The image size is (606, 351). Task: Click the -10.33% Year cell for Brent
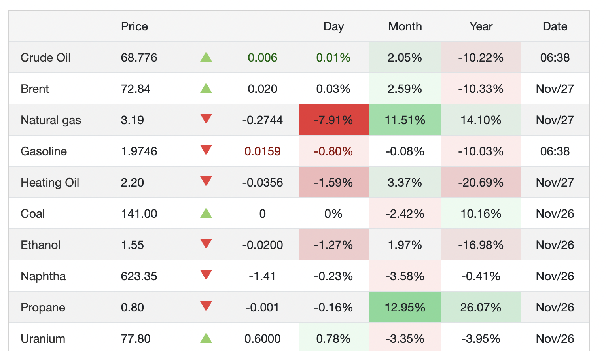tap(481, 89)
